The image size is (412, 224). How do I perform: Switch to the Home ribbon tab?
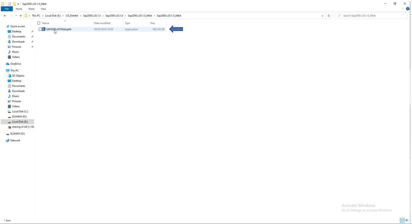[x=19, y=9]
